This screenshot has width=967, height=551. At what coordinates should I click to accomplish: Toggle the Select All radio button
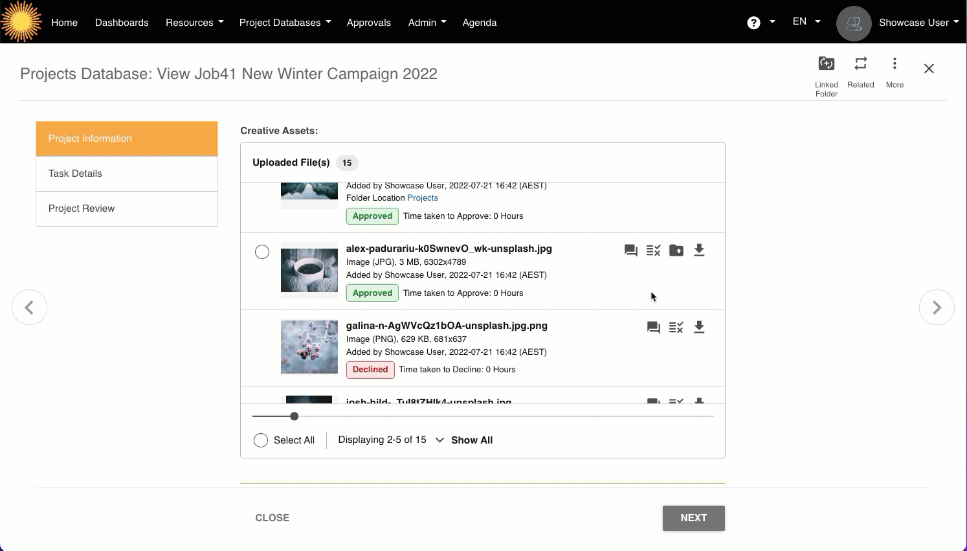[x=261, y=440]
